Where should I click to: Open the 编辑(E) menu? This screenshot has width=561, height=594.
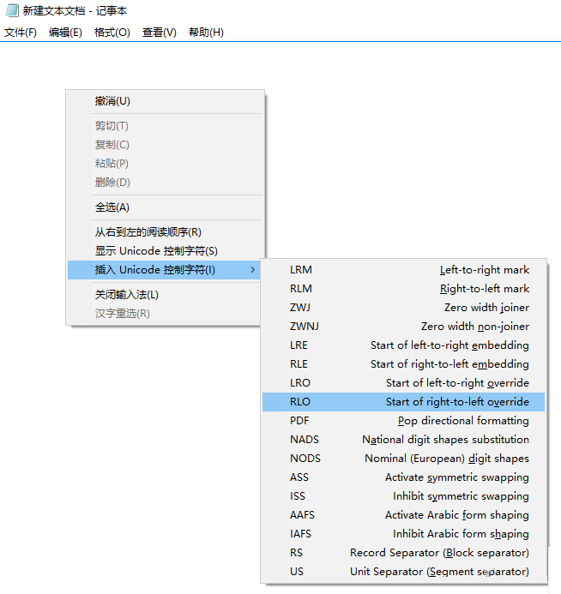coord(65,33)
